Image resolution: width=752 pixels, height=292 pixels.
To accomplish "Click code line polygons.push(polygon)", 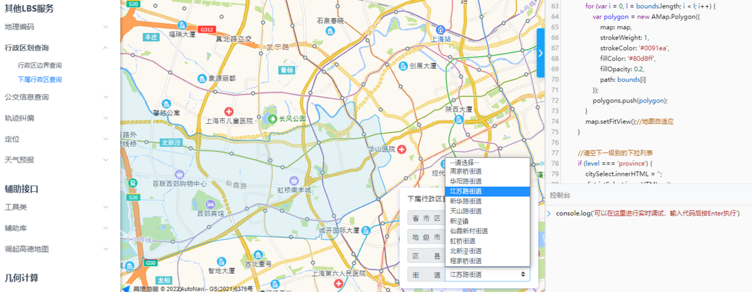I will (630, 101).
